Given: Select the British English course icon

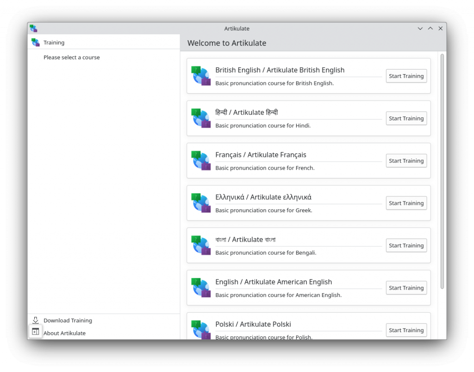Looking at the screenshot, I should [201, 76].
